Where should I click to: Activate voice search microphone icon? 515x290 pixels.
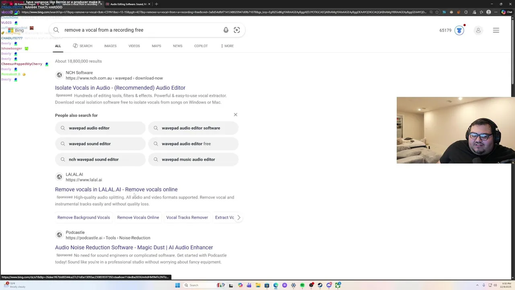pyautogui.click(x=226, y=30)
